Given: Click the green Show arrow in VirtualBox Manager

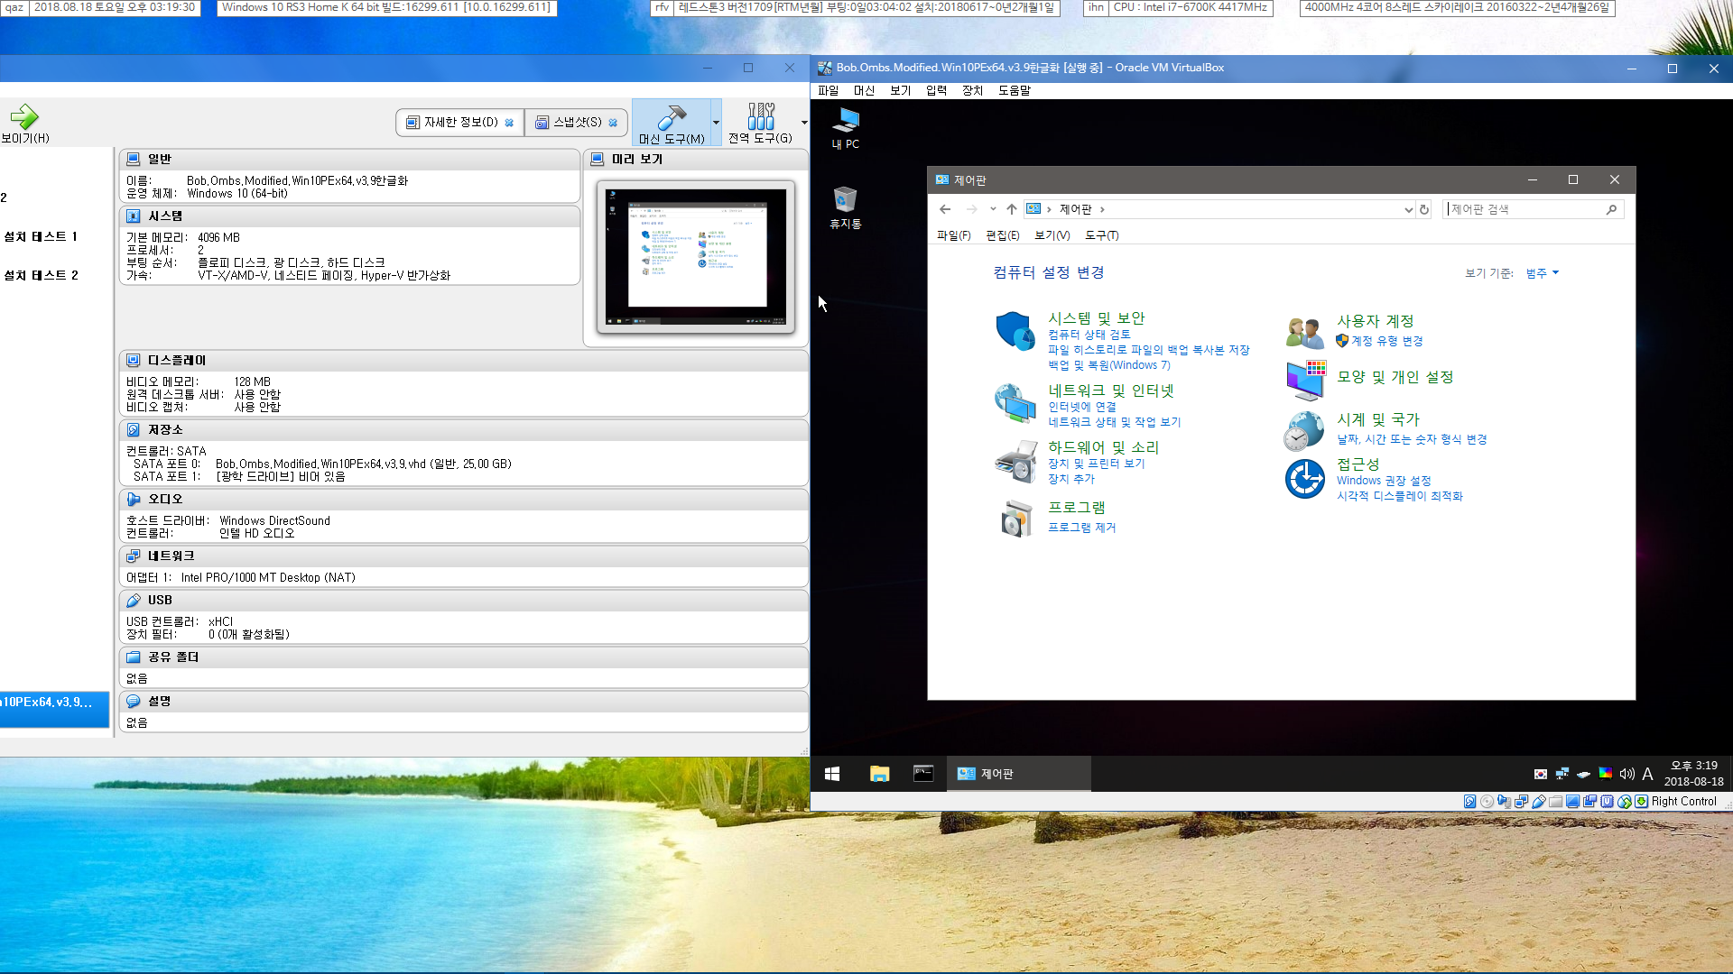Looking at the screenshot, I should [x=24, y=116].
